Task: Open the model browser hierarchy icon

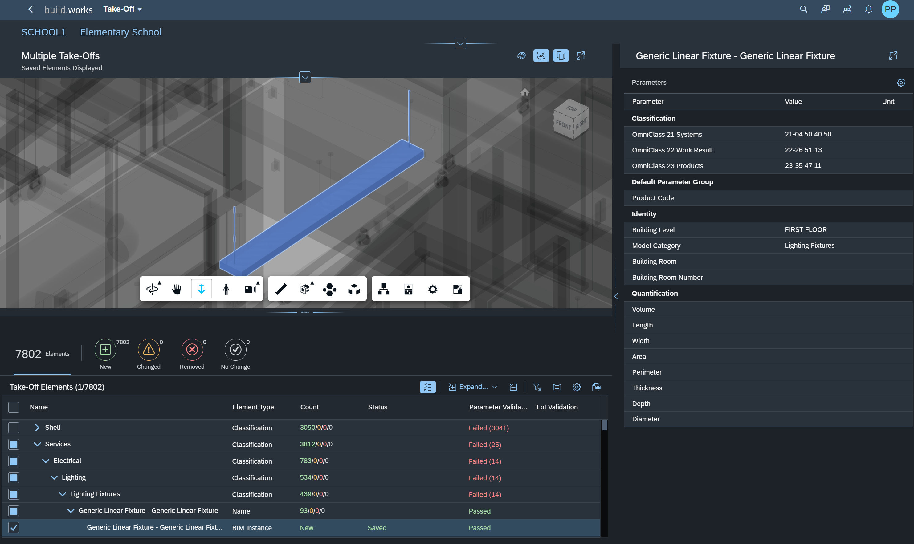Action: [x=383, y=289]
